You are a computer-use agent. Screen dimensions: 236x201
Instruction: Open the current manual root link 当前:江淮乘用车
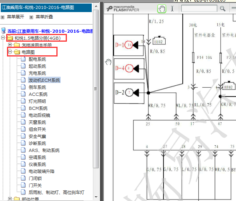50,31
